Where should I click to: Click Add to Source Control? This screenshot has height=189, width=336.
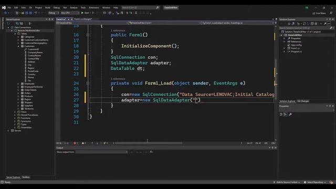(x=287, y=182)
